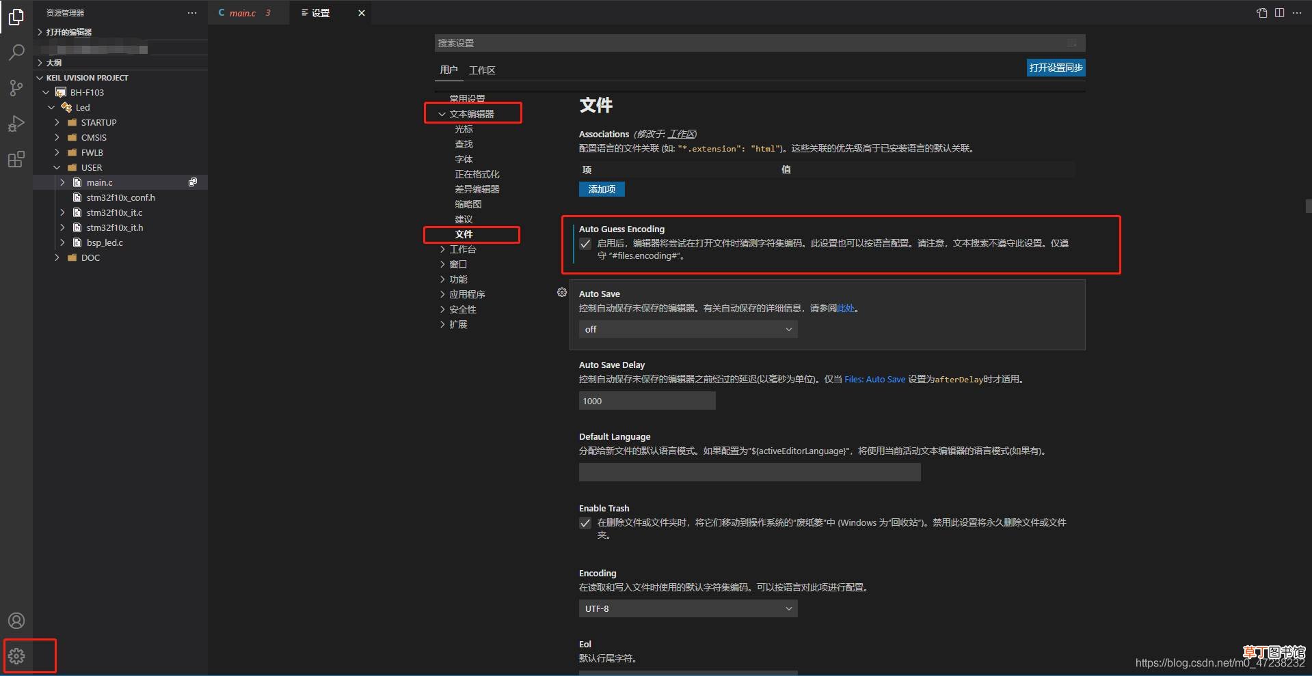Open the editor more actions ellipsis

pos(1297,13)
